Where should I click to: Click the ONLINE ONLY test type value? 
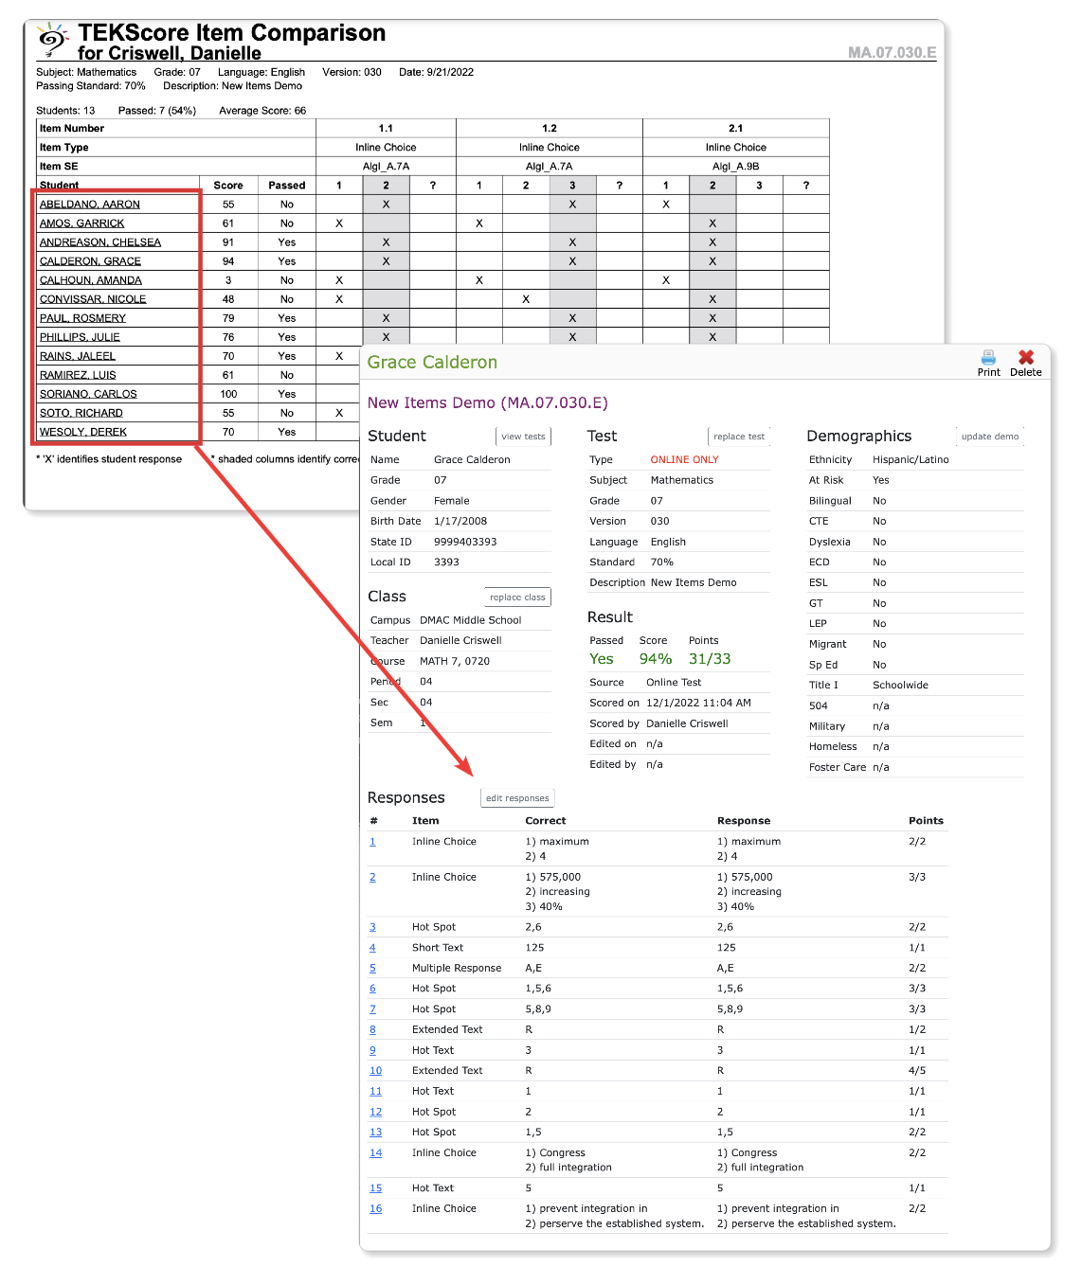pyautogui.click(x=684, y=460)
